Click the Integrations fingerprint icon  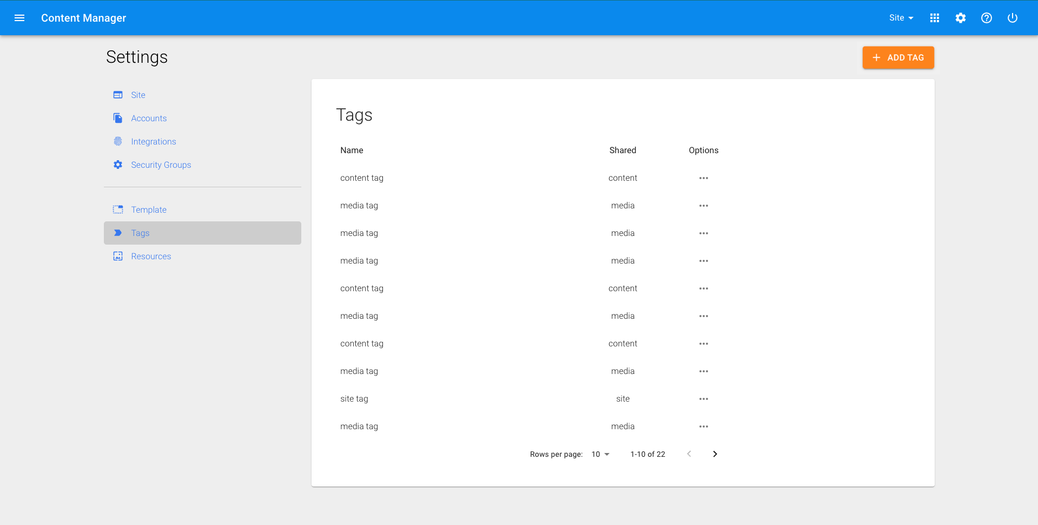point(118,141)
